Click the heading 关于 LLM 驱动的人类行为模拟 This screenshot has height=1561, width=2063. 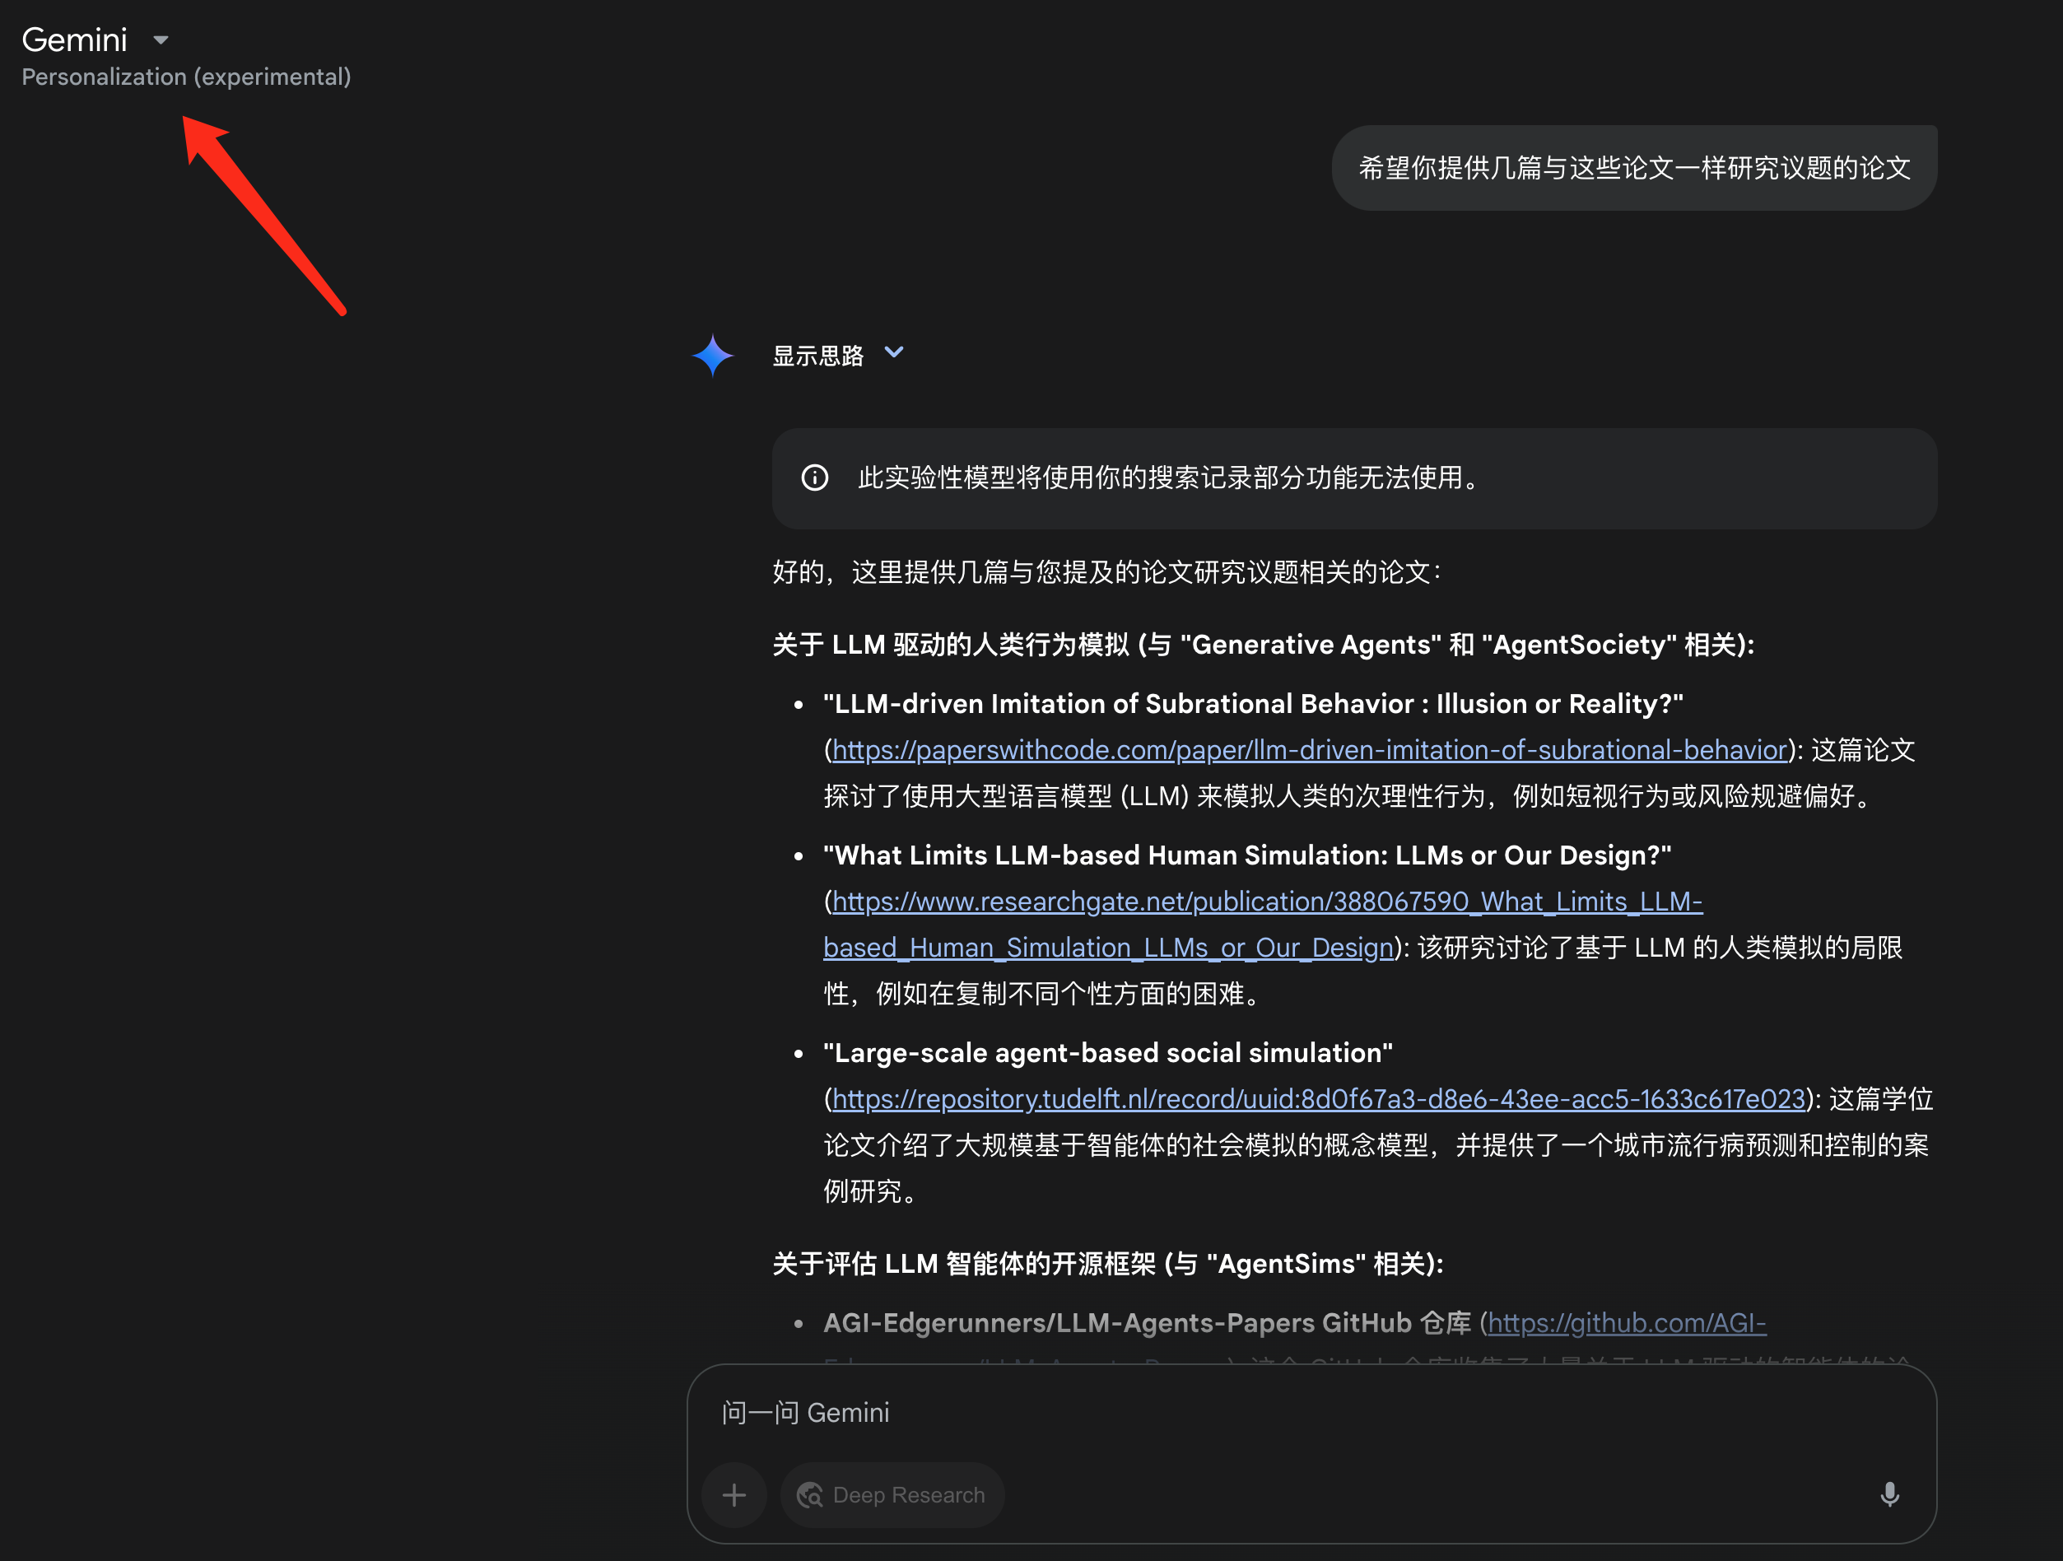click(x=1263, y=645)
